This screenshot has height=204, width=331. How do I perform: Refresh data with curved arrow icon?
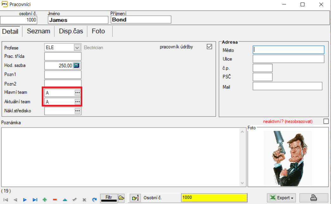(94, 199)
